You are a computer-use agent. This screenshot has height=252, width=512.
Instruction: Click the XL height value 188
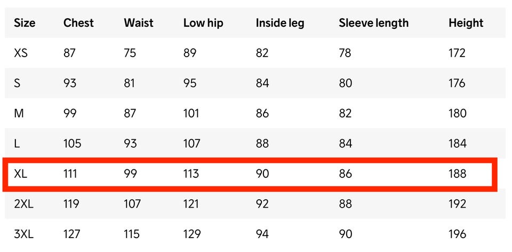click(x=457, y=174)
